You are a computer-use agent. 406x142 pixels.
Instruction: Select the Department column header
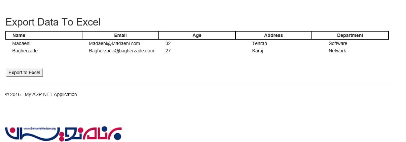click(350, 35)
